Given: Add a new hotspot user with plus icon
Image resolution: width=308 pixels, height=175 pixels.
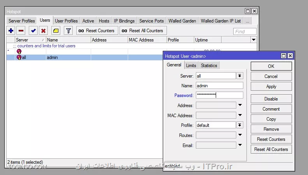Looking at the screenshot, I should (11, 31).
